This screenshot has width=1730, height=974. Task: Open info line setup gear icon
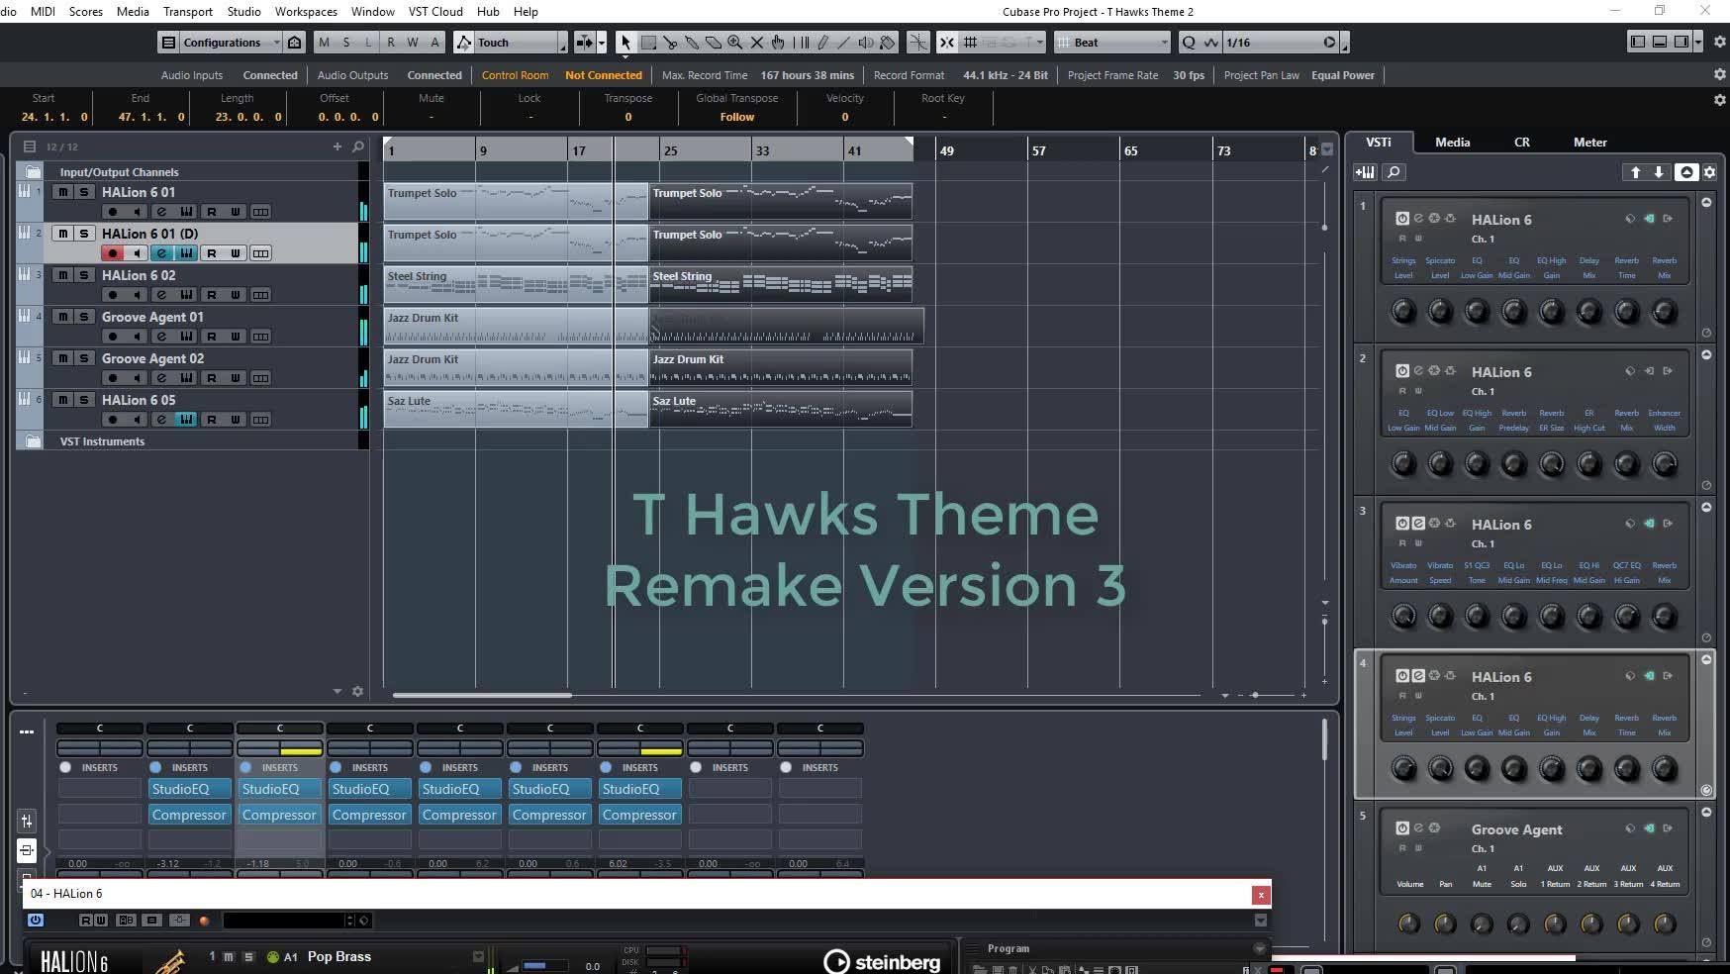click(x=1719, y=100)
